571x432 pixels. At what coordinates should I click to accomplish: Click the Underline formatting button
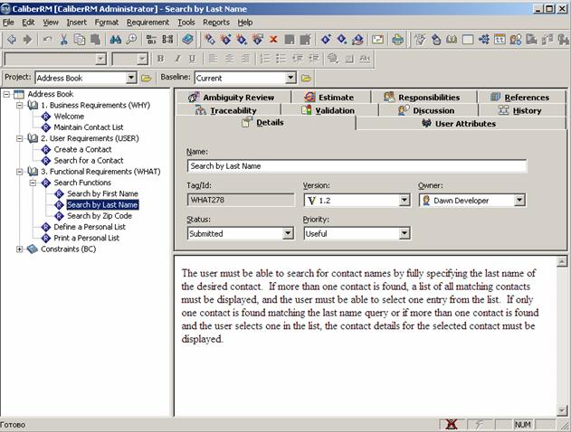coord(192,59)
